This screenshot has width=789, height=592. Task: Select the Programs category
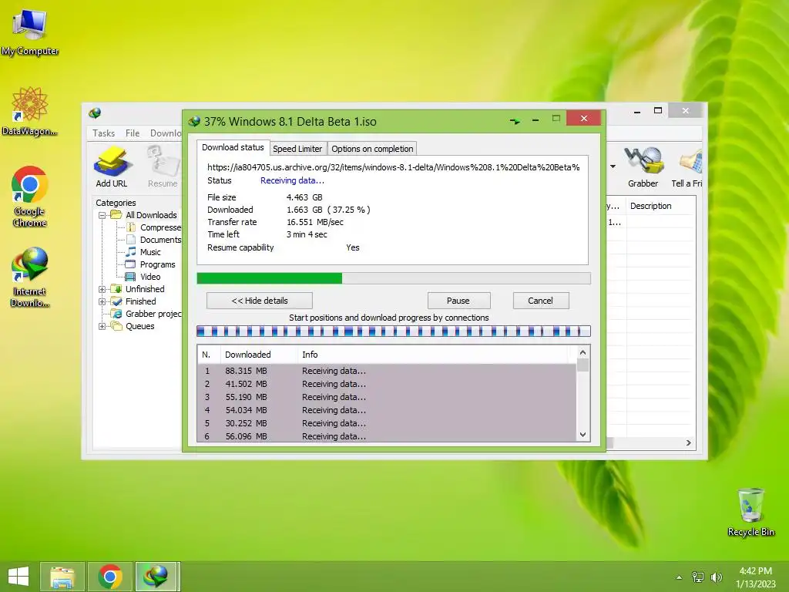151,264
